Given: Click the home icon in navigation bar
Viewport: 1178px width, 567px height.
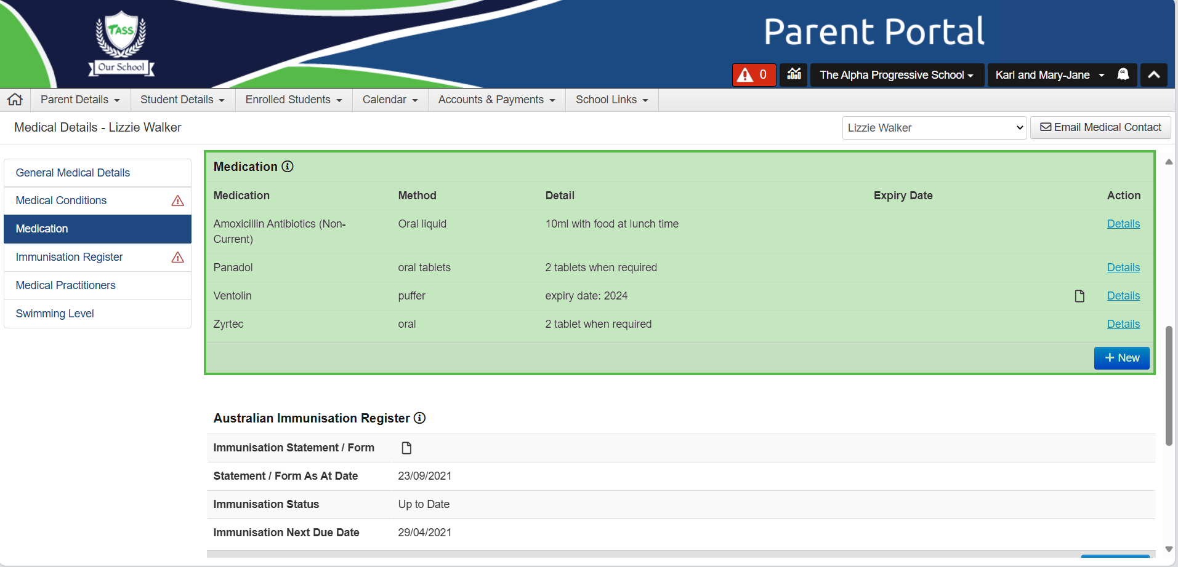Looking at the screenshot, I should click(15, 100).
